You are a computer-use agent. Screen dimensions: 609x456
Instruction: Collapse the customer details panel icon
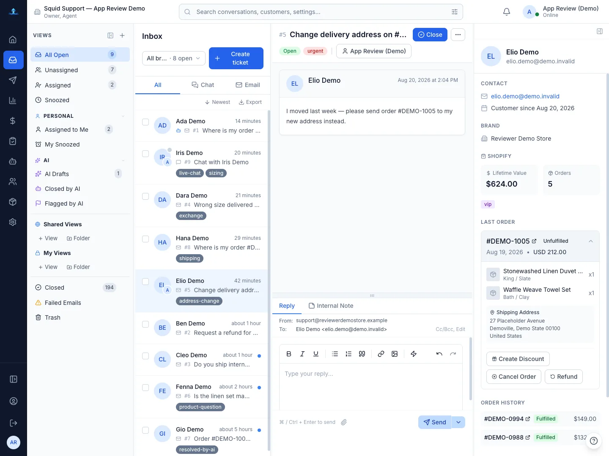[x=600, y=31]
